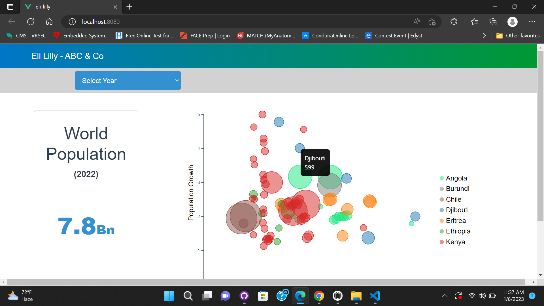Open the CMS - VRSEC bookmark
This screenshot has height=306, width=544.
26,35
